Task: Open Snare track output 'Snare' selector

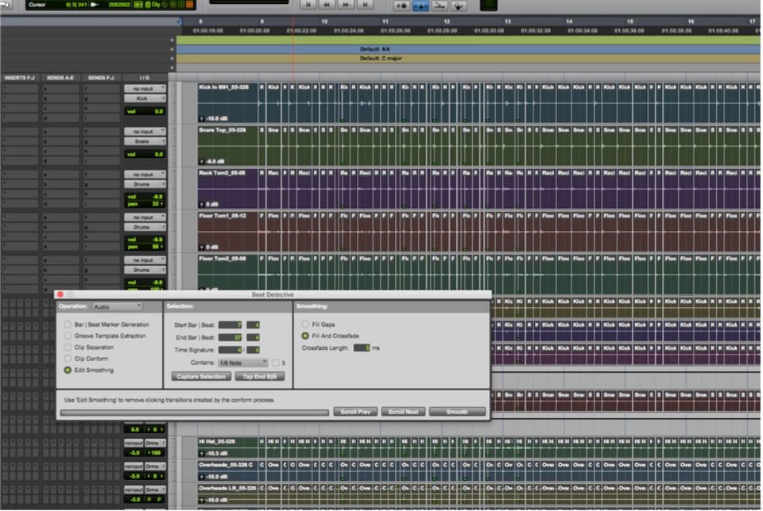Action: (145, 141)
